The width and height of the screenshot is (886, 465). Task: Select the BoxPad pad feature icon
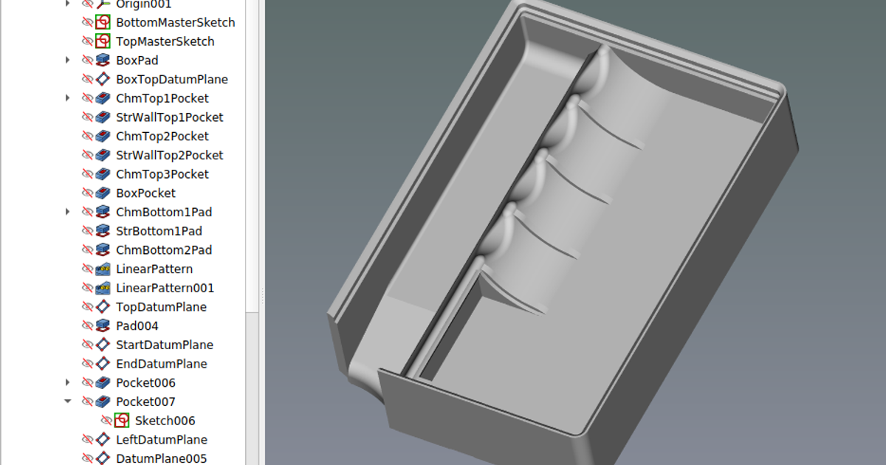tap(101, 60)
